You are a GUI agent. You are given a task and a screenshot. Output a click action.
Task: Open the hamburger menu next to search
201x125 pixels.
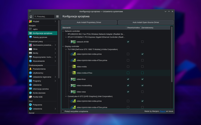pyautogui.click(x=57, y=16)
